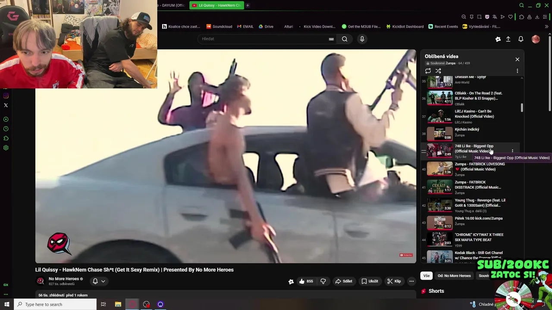Open the downloads icon in toolbar
The width and height of the screenshot is (552, 310).
click(537, 17)
